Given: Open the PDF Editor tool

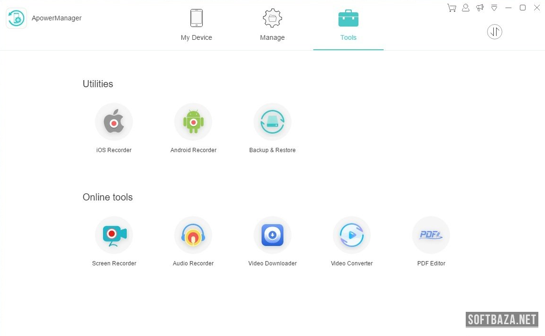Looking at the screenshot, I should pyautogui.click(x=431, y=235).
